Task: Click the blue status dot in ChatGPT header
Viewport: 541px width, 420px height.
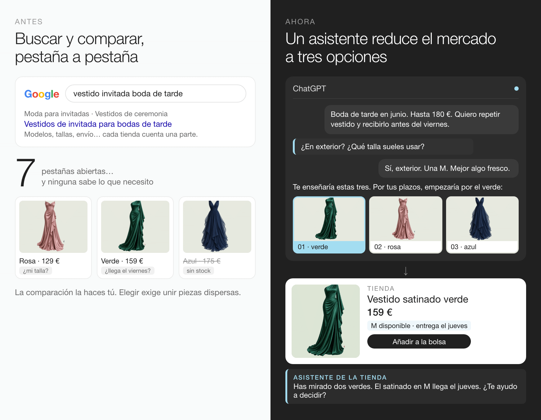Action: (x=516, y=89)
